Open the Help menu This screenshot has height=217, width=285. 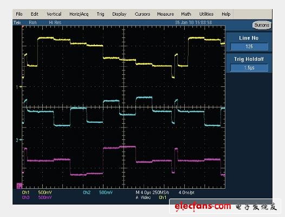click(x=226, y=14)
